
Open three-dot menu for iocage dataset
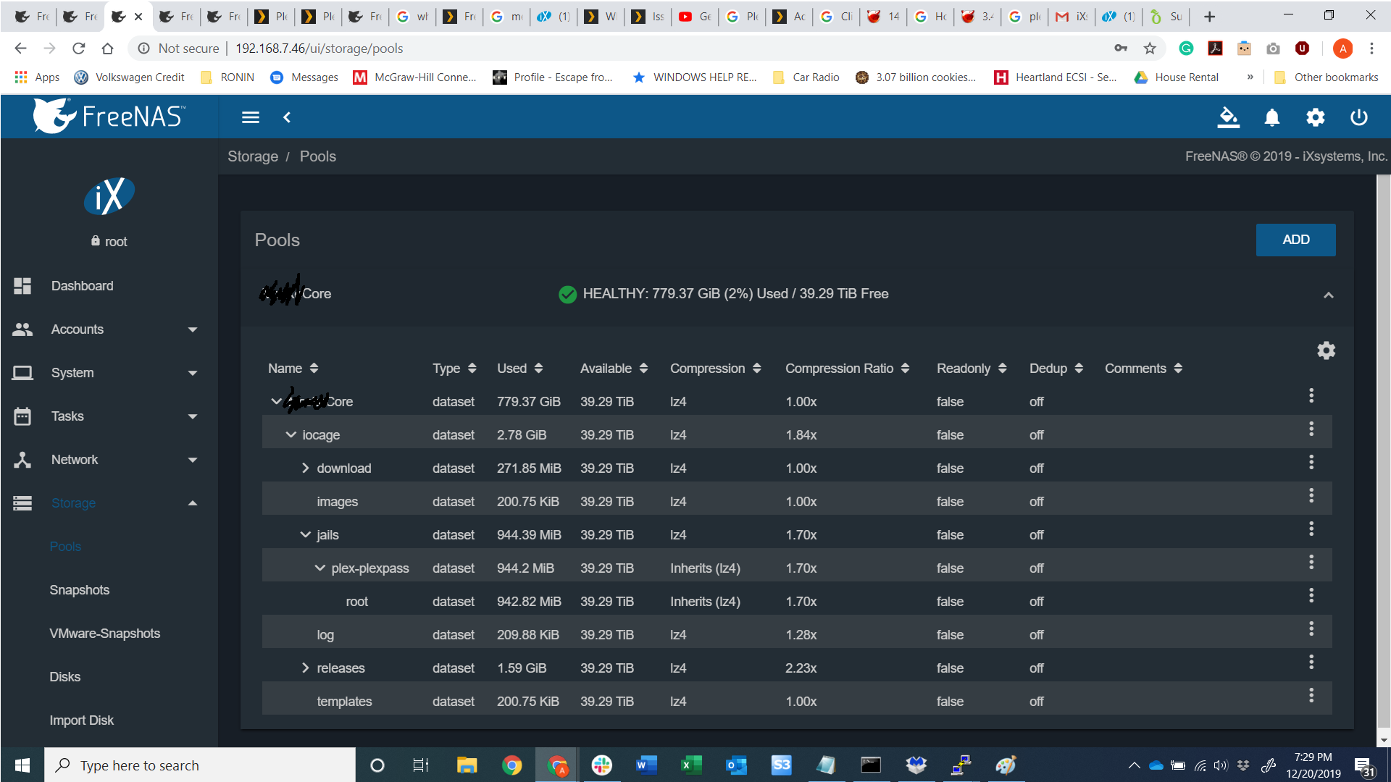[x=1311, y=429]
